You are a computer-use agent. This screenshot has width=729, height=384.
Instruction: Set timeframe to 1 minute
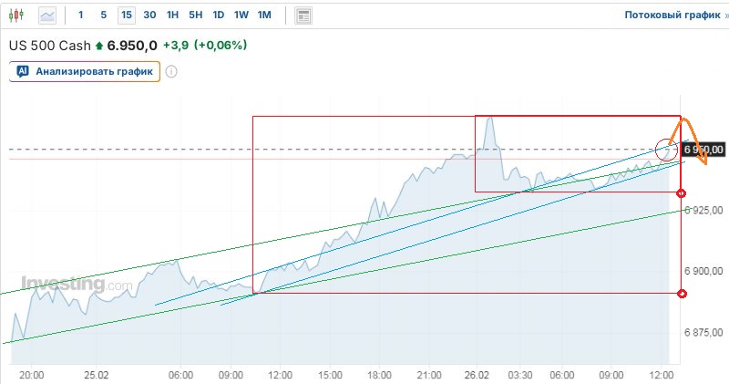tap(80, 16)
